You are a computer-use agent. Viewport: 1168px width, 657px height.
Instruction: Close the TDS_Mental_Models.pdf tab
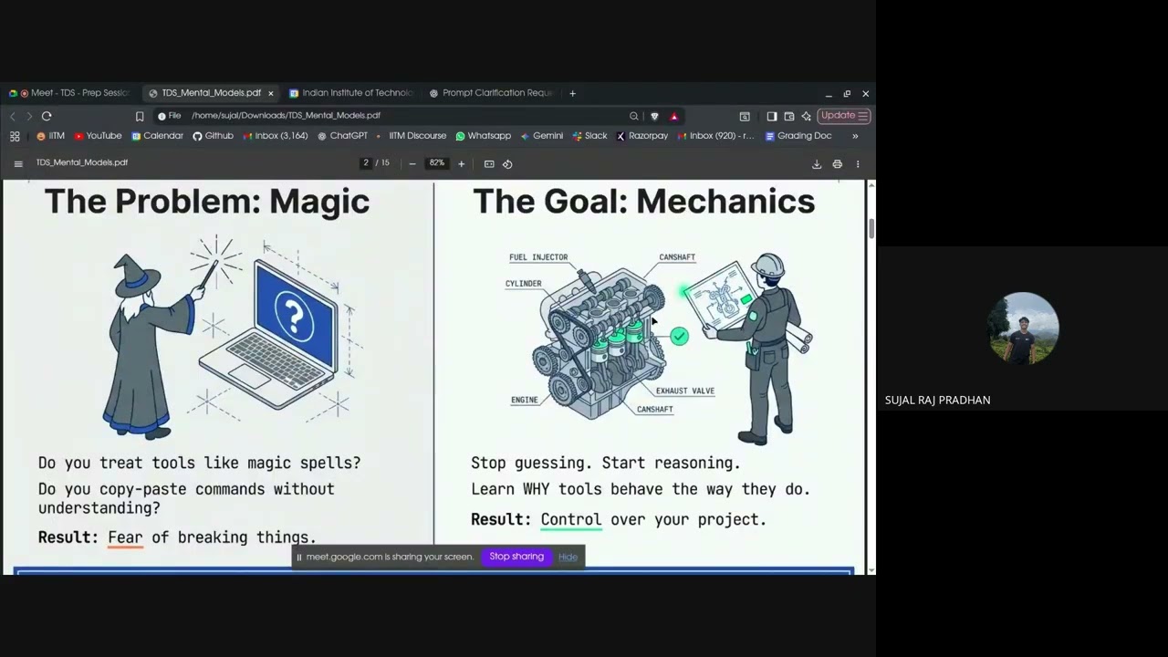(x=270, y=93)
